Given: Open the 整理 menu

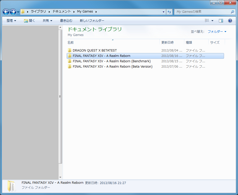Looking at the screenshot, I should pos(11,21).
